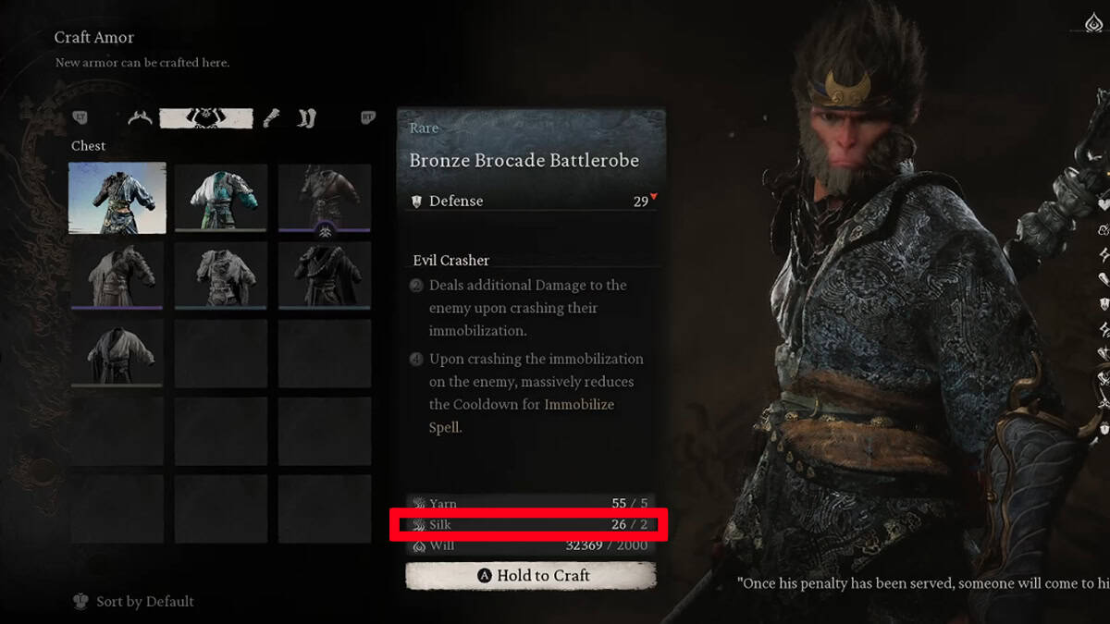The image size is (1110, 624).
Task: Choose the middle armor in the second row
Action: [x=221, y=275]
